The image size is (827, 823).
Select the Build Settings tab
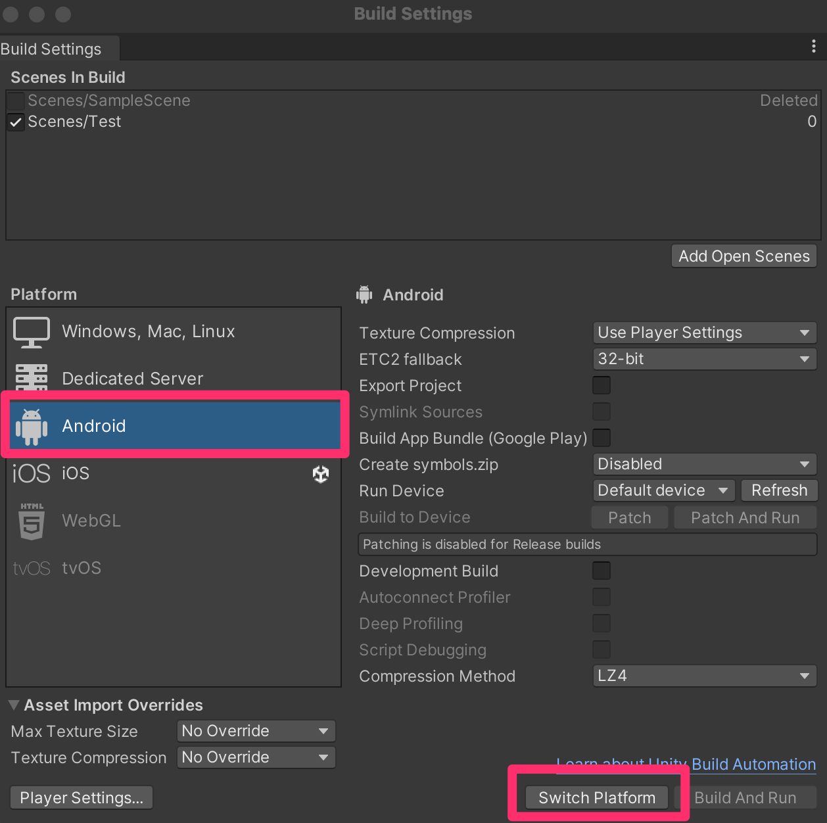click(51, 49)
